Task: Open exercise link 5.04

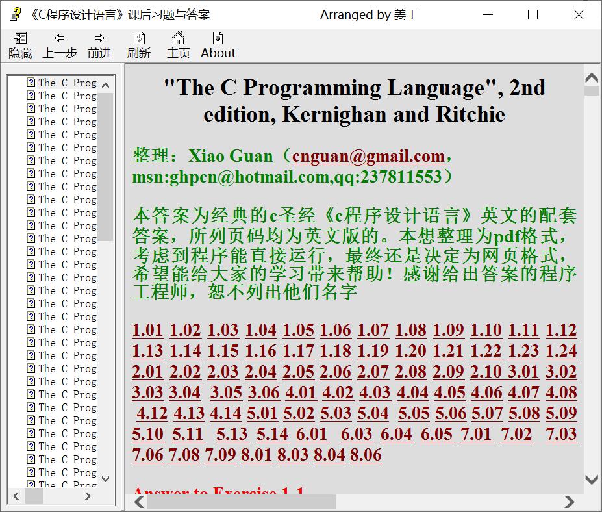Action: coord(373,414)
